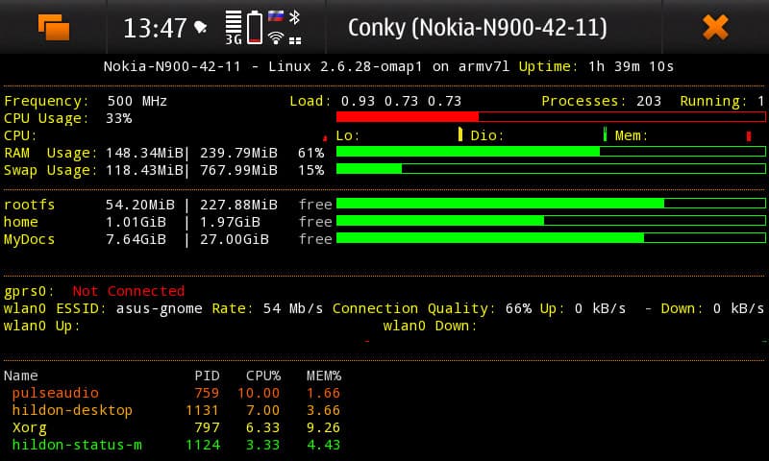Select the '61%' RAM percentage
This screenshot has height=461, width=769.
click(x=310, y=153)
